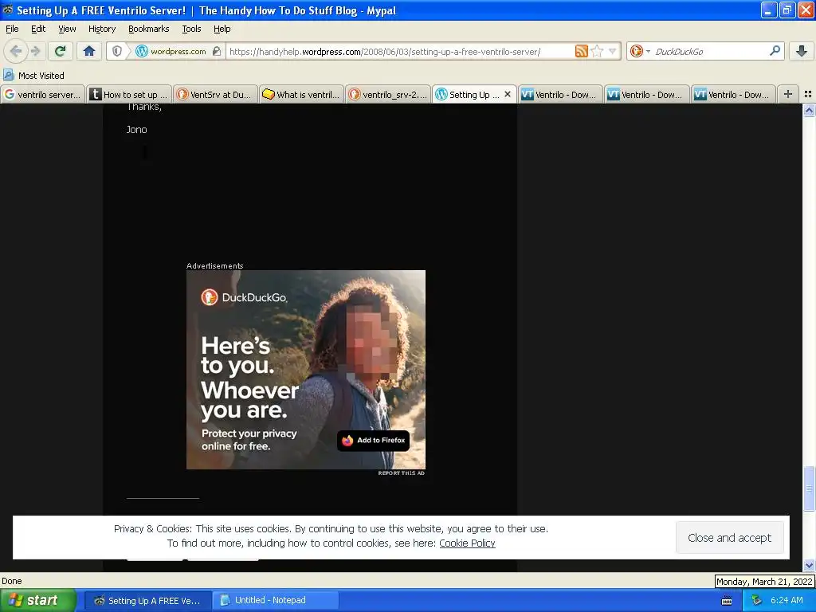816x612 pixels.
Task: Click the taskbar clock showing 6:24 AM
Action: (x=787, y=601)
